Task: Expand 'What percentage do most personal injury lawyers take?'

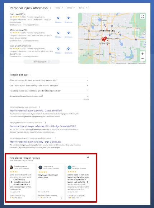Action: click(x=49, y=80)
